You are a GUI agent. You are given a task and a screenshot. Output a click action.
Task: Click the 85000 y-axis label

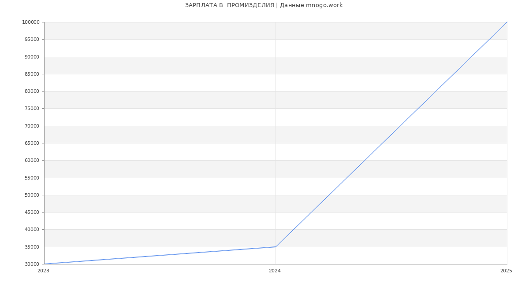tap(32, 74)
